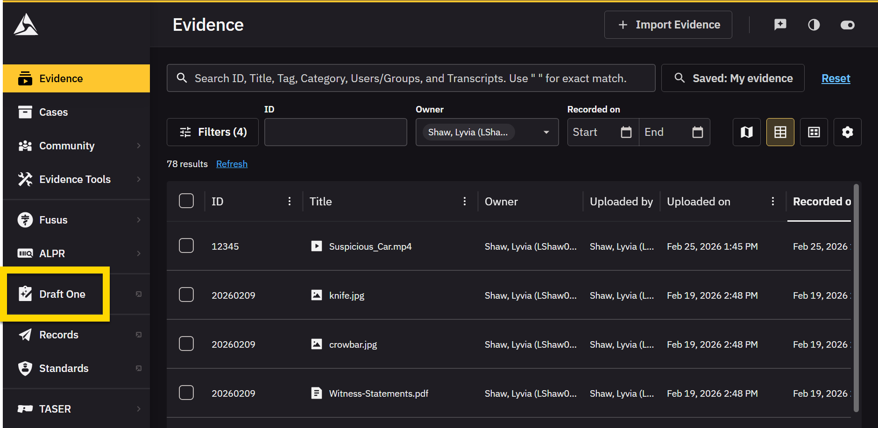
Task: Open table settings gear icon
Action: tap(847, 132)
